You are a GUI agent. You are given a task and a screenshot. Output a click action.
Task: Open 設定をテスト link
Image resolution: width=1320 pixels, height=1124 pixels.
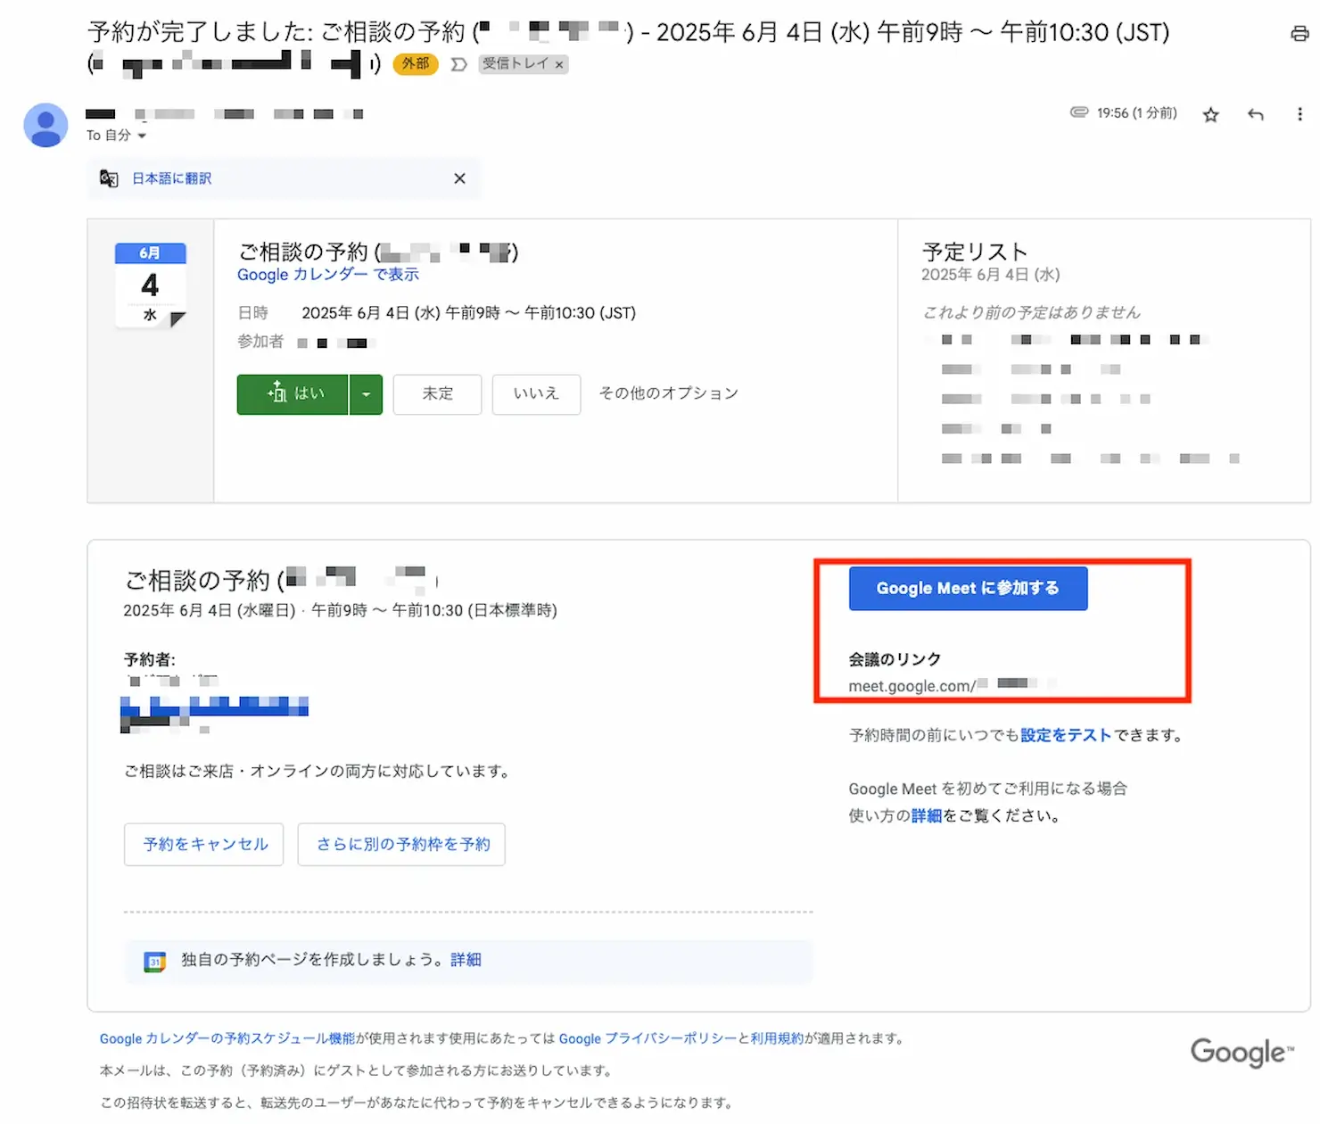[x=1066, y=735]
